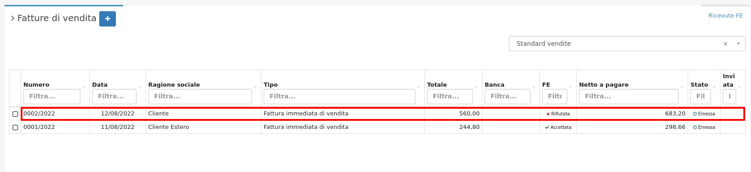Screen dimensions: 751x172
Task: Open invoice 0001/2022 row for Cliente Estero
Action: tap(377, 127)
